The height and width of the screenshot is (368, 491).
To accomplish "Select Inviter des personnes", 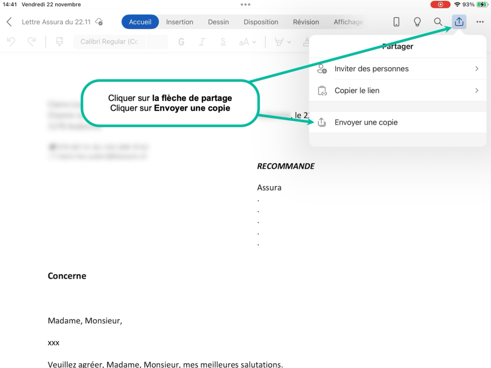I will pos(372,69).
